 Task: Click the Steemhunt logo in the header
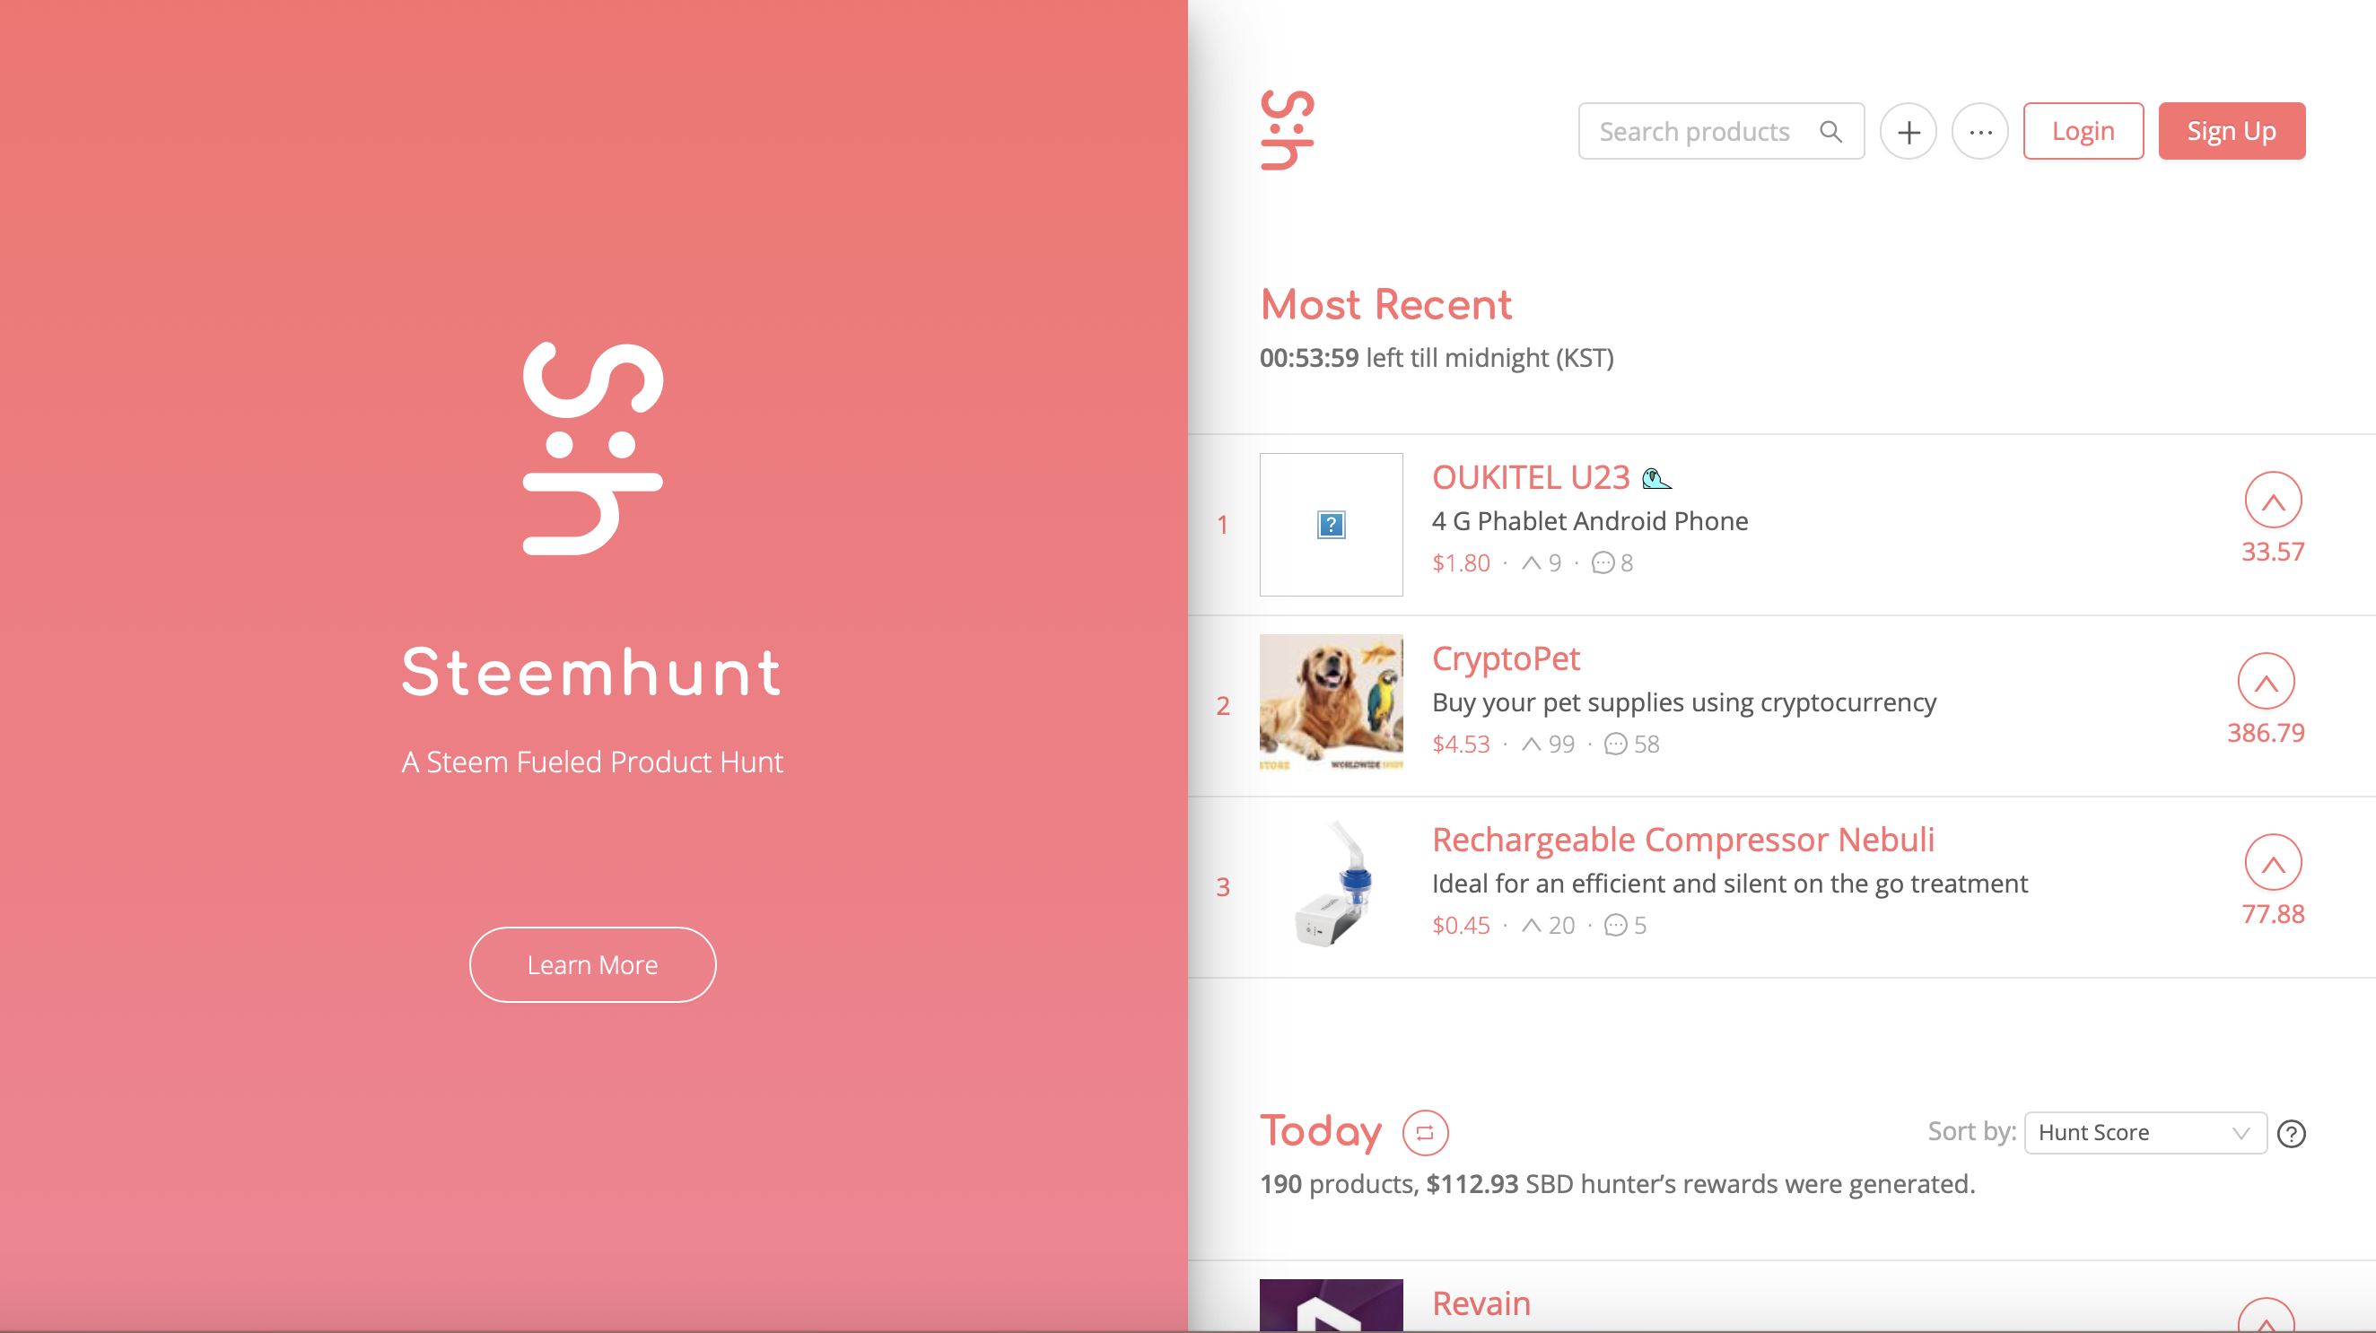[x=1287, y=130]
